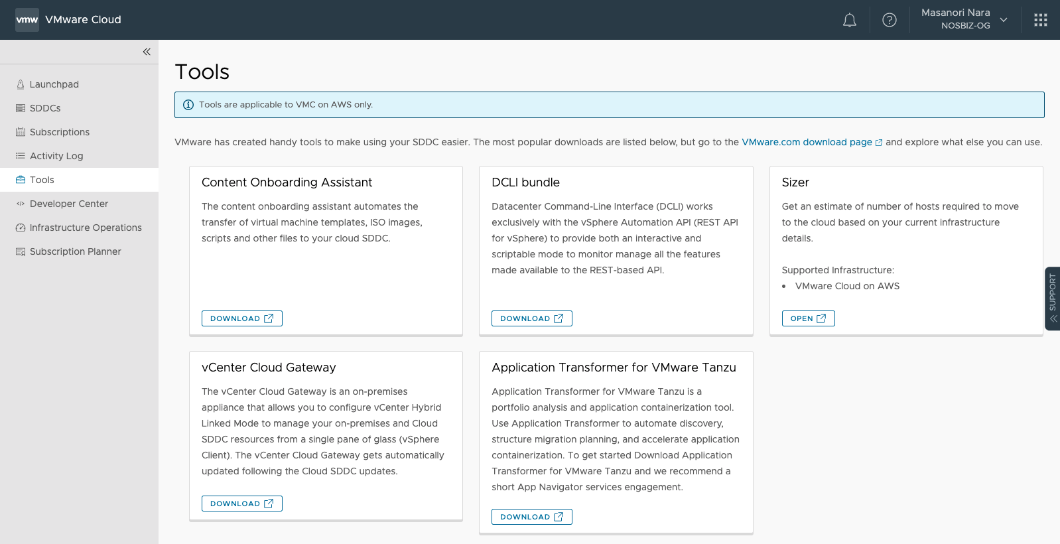
Task: Click the Subscription Planner icon
Action: point(21,251)
